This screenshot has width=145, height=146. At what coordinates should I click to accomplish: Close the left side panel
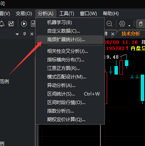[32, 34]
